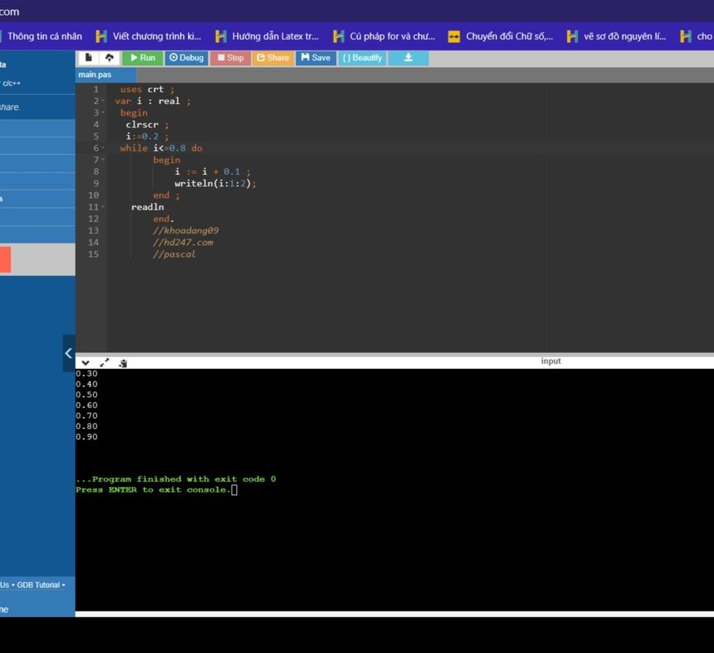
Task: Click the upload file cloud icon
Action: click(109, 58)
